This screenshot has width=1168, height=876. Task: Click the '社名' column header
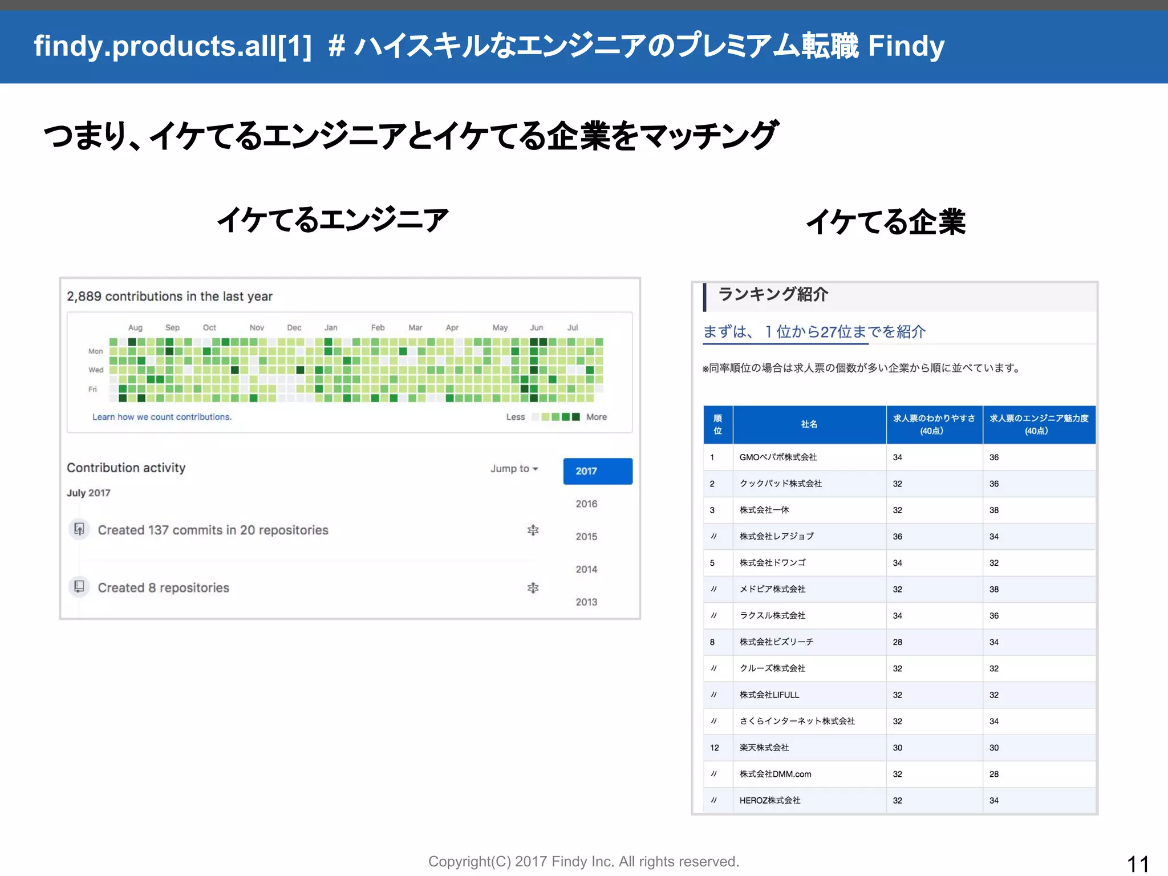click(809, 424)
